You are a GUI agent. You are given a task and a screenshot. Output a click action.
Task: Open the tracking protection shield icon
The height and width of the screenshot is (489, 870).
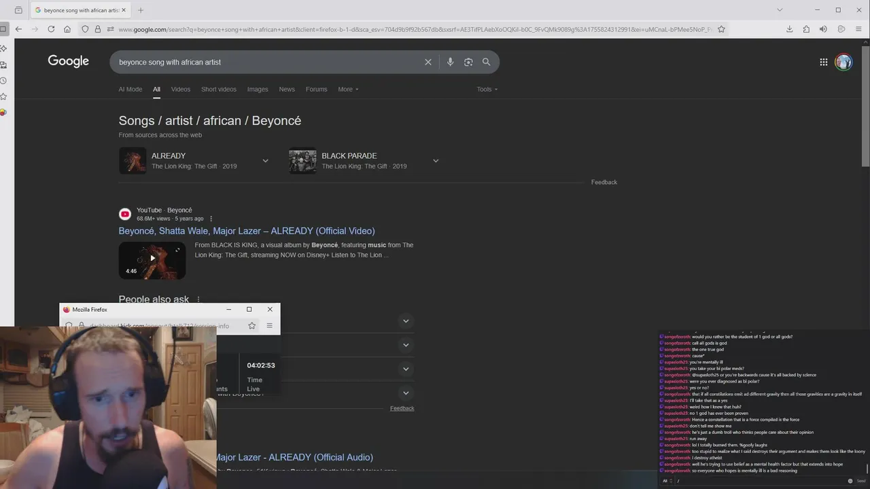tap(85, 29)
